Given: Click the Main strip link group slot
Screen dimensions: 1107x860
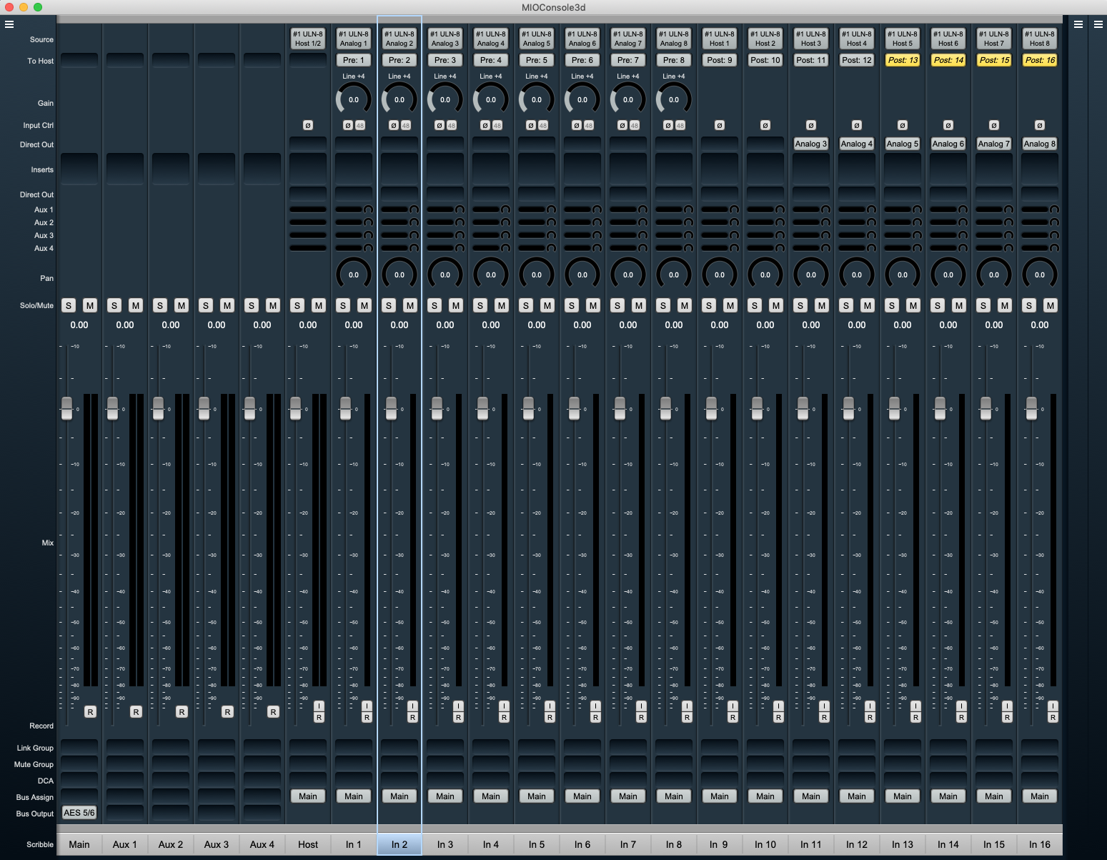Looking at the screenshot, I should (x=79, y=747).
